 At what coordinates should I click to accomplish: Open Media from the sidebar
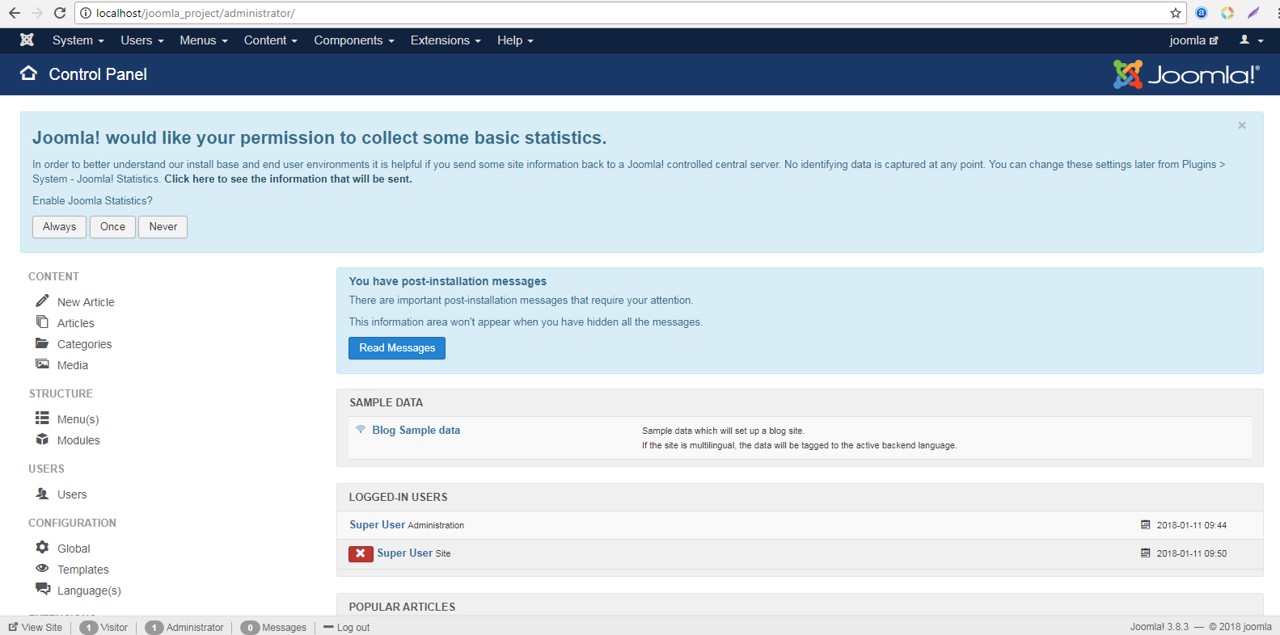[73, 365]
